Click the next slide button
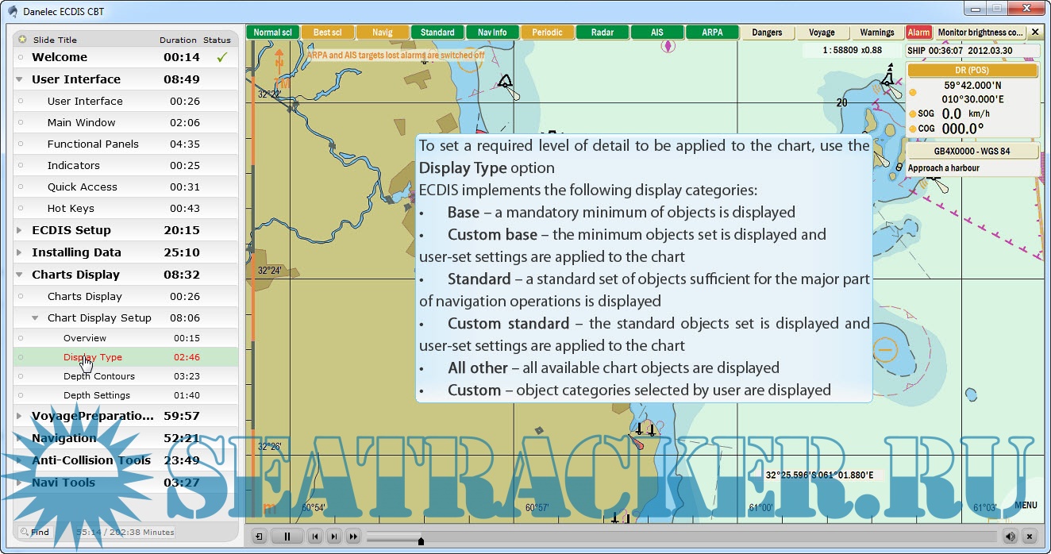1051x554 pixels. click(334, 537)
